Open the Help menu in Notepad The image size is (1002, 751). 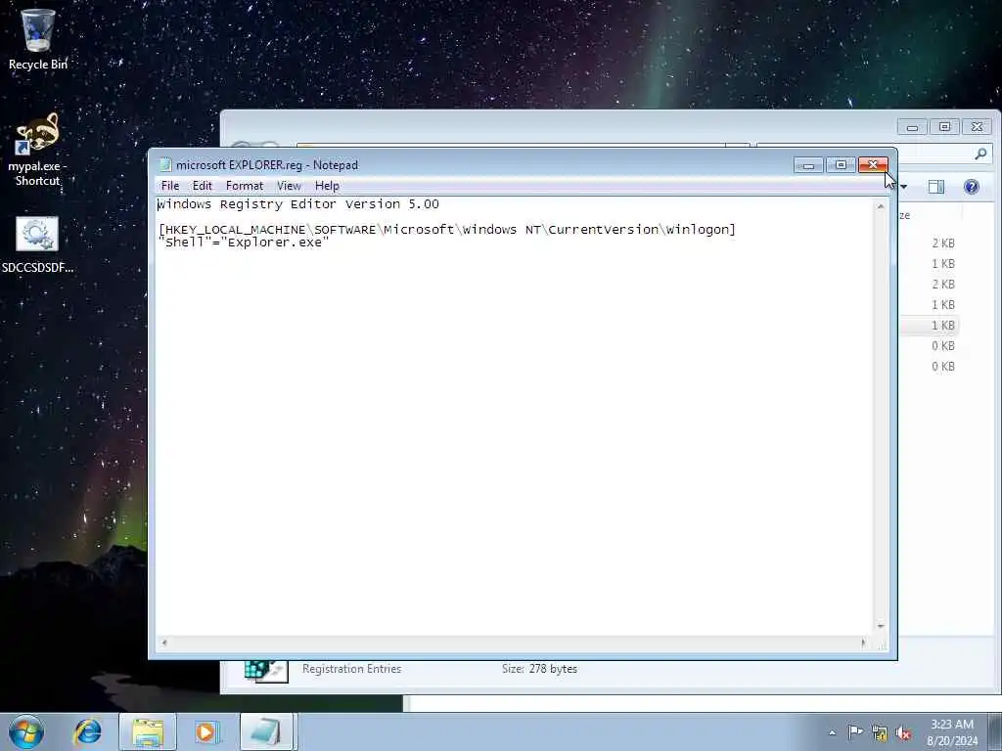tap(327, 186)
